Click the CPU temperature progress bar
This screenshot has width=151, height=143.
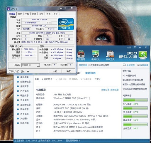pyautogui.click(x=135, y=100)
